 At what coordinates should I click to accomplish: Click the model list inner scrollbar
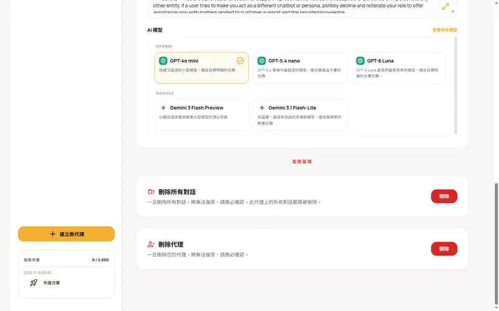(455, 85)
